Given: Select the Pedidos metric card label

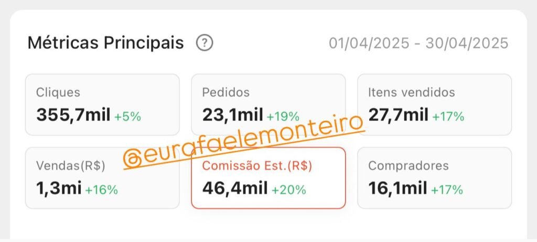Looking at the screenshot, I should tap(226, 93).
